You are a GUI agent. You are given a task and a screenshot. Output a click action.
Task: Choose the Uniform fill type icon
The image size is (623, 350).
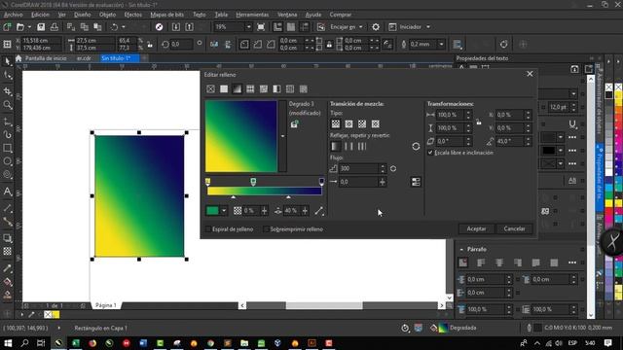(x=224, y=88)
